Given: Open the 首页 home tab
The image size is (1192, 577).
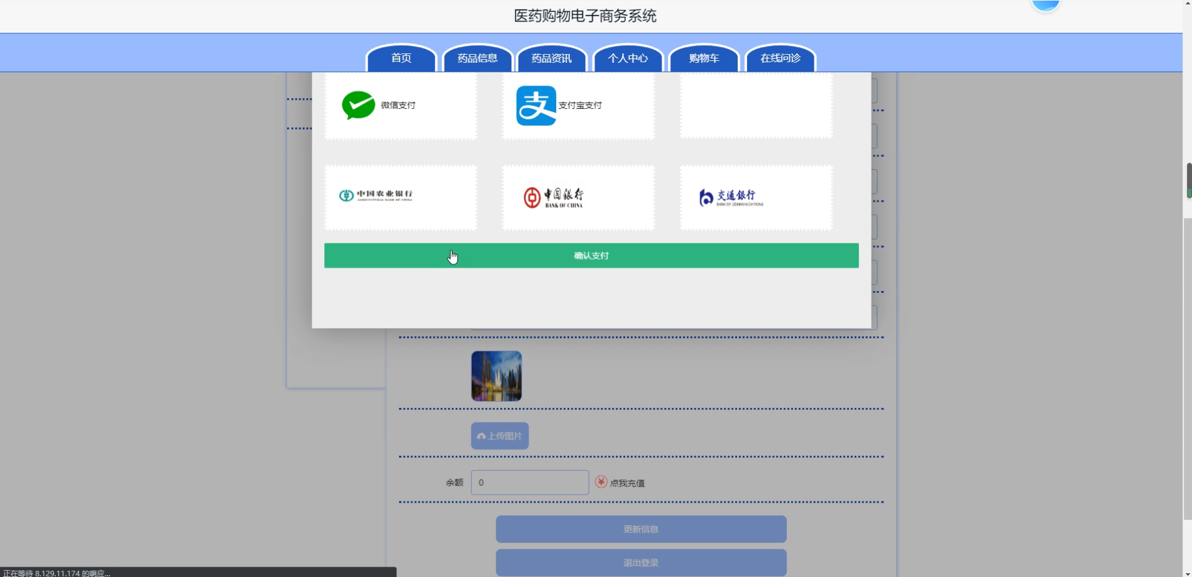Looking at the screenshot, I should coord(401,58).
